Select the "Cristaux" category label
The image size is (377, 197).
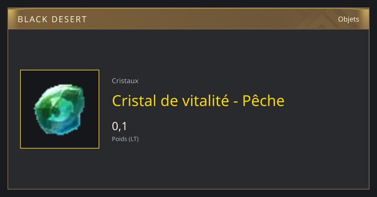(125, 81)
